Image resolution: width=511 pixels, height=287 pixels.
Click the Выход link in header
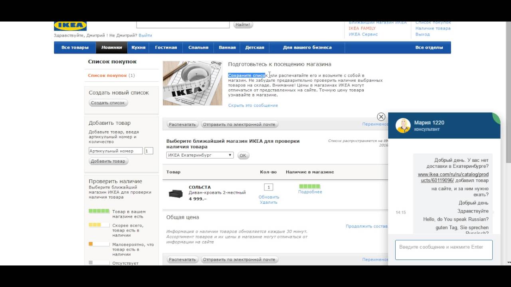[422, 34]
